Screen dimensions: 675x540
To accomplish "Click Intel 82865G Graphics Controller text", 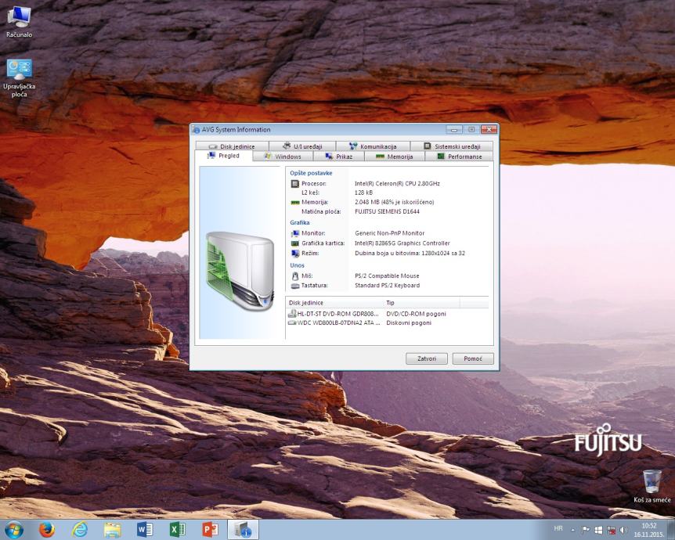I will click(x=402, y=243).
